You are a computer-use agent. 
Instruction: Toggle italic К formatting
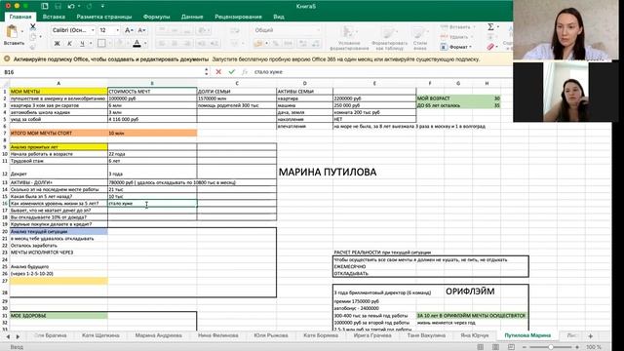tap(69, 43)
